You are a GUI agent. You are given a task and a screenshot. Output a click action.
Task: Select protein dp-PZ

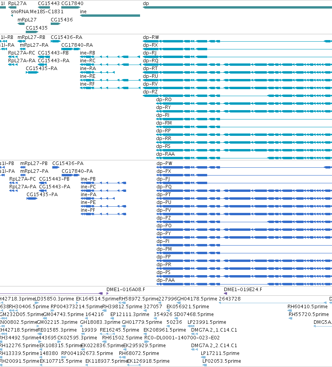[164, 218]
